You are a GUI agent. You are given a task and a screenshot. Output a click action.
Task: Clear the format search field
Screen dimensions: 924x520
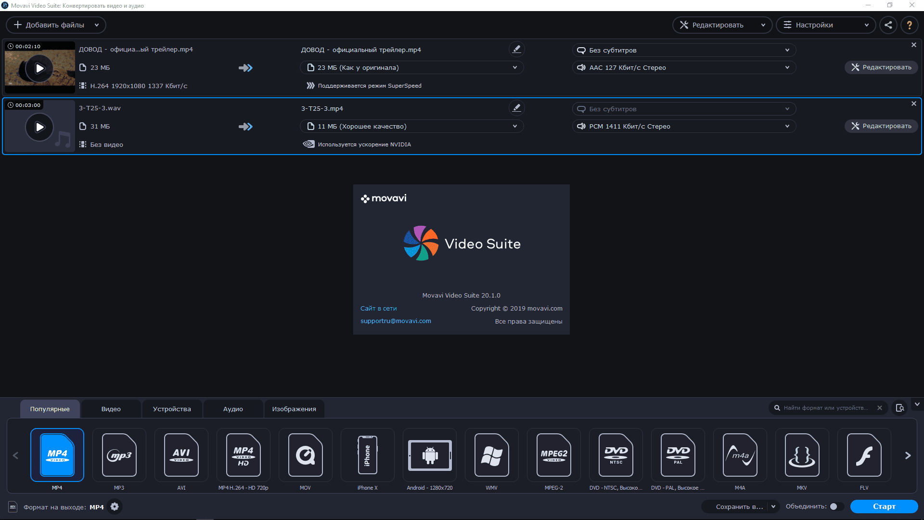pyautogui.click(x=880, y=408)
